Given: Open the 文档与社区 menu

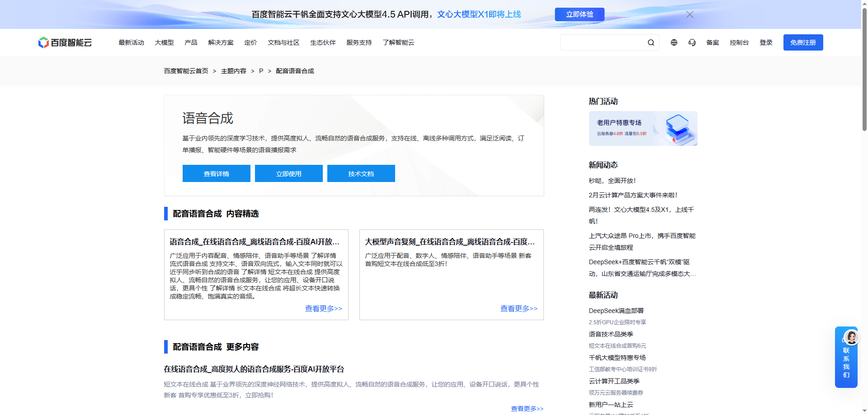Looking at the screenshot, I should tap(283, 42).
